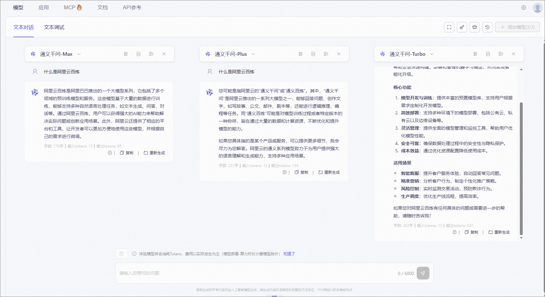
Task: Click the 核心功能 heading in Turbo reply
Action: coord(402,87)
